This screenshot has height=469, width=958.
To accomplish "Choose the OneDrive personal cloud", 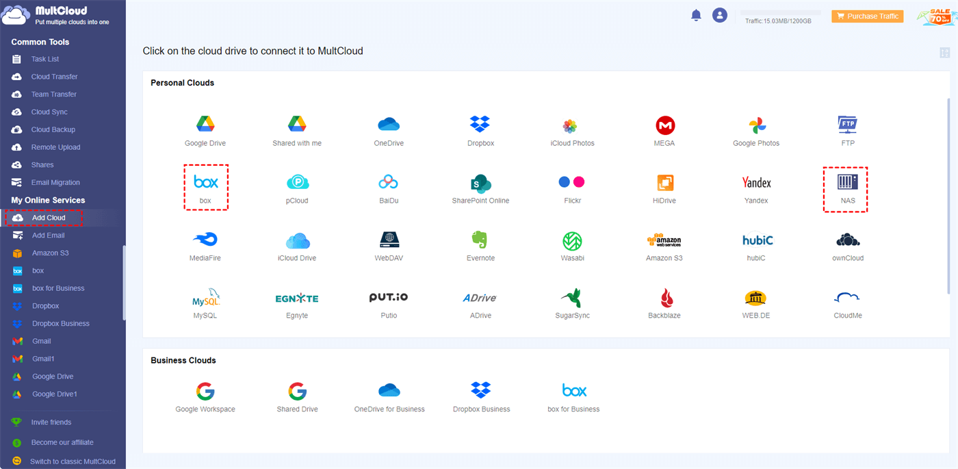I will tap(389, 125).
